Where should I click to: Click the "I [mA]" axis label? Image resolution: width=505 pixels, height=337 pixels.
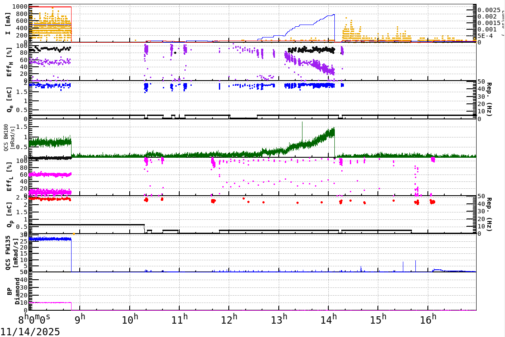click(x=8, y=23)
